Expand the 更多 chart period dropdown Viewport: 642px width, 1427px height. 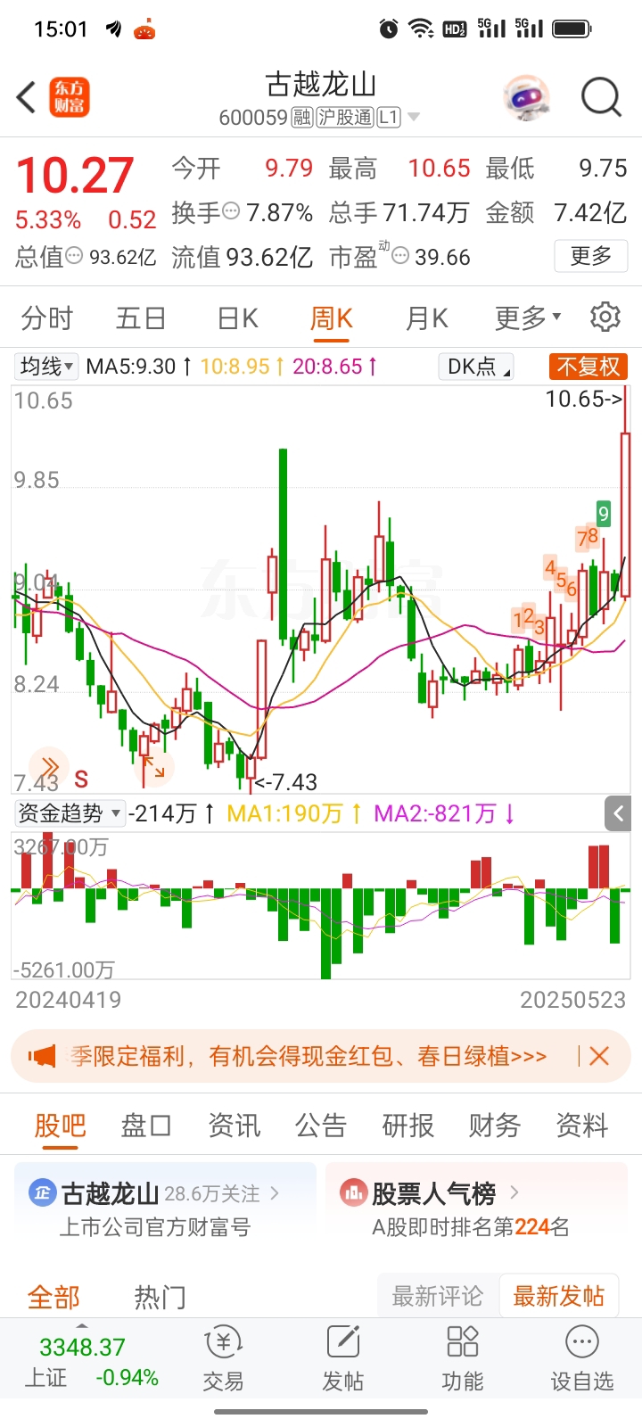click(x=528, y=318)
